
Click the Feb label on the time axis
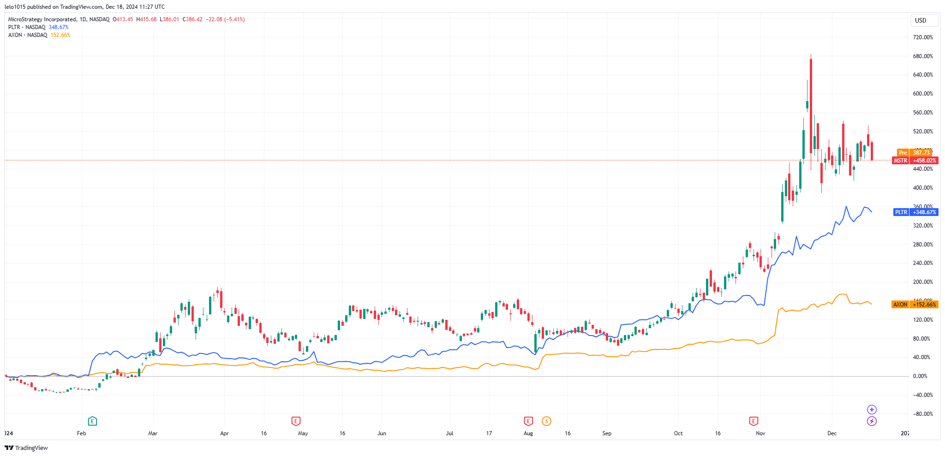pos(81,433)
